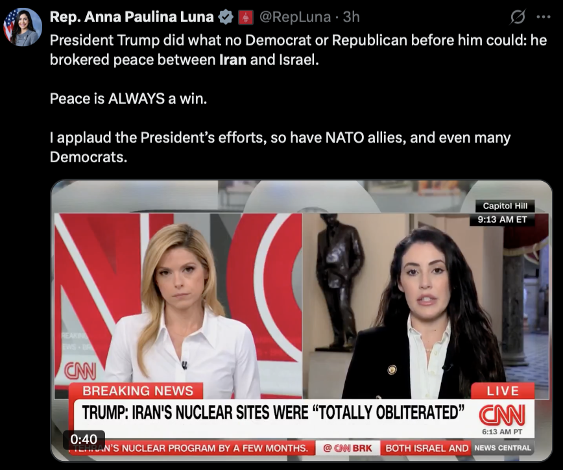Open the three-dot more options menu
The image size is (563, 470).
pos(544,16)
